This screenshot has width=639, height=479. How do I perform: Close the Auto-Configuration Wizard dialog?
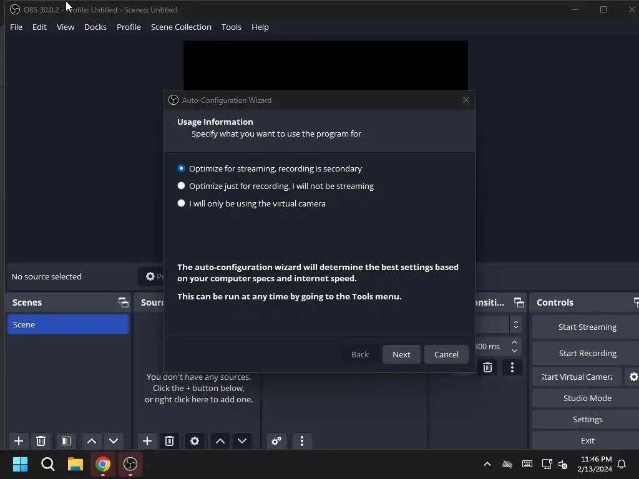click(x=466, y=100)
